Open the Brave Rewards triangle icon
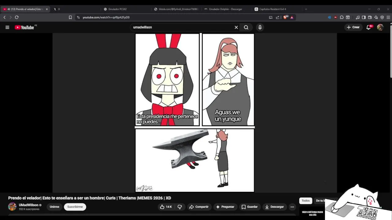The height and width of the screenshot is (220, 392). pyautogui.click(x=292, y=17)
